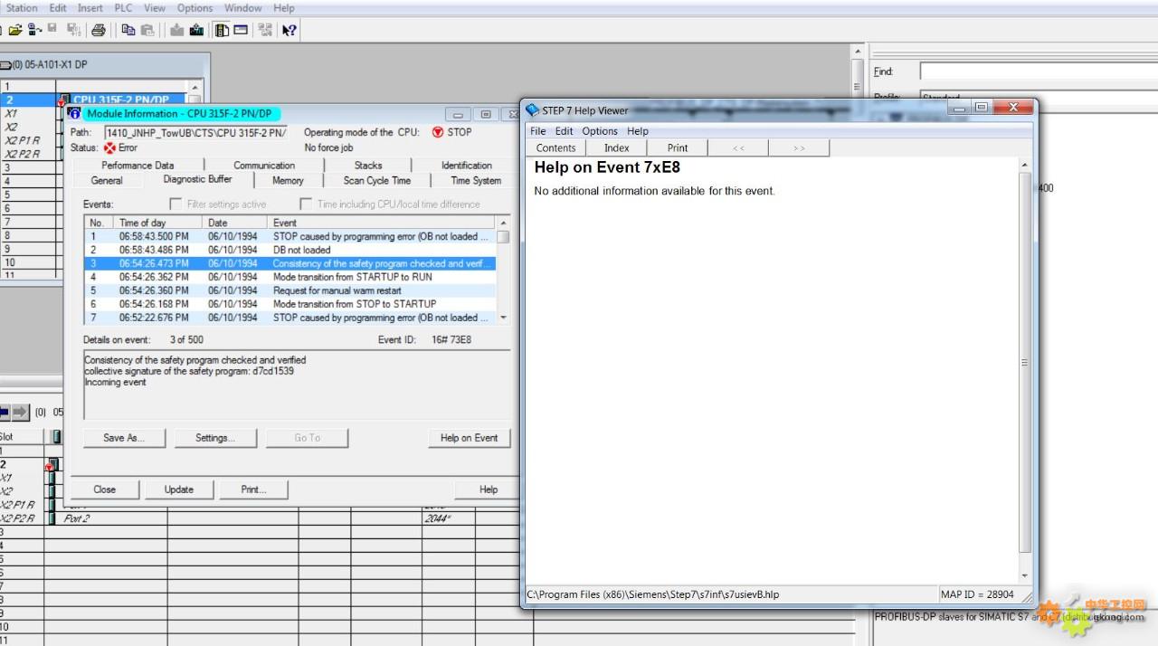This screenshot has width=1158, height=646.
Task: Enable the Filter settings active checkbox
Action: coord(176,204)
